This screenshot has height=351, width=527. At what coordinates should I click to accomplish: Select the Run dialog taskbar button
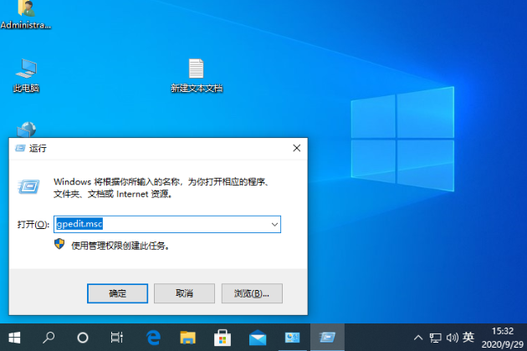pos(327,338)
